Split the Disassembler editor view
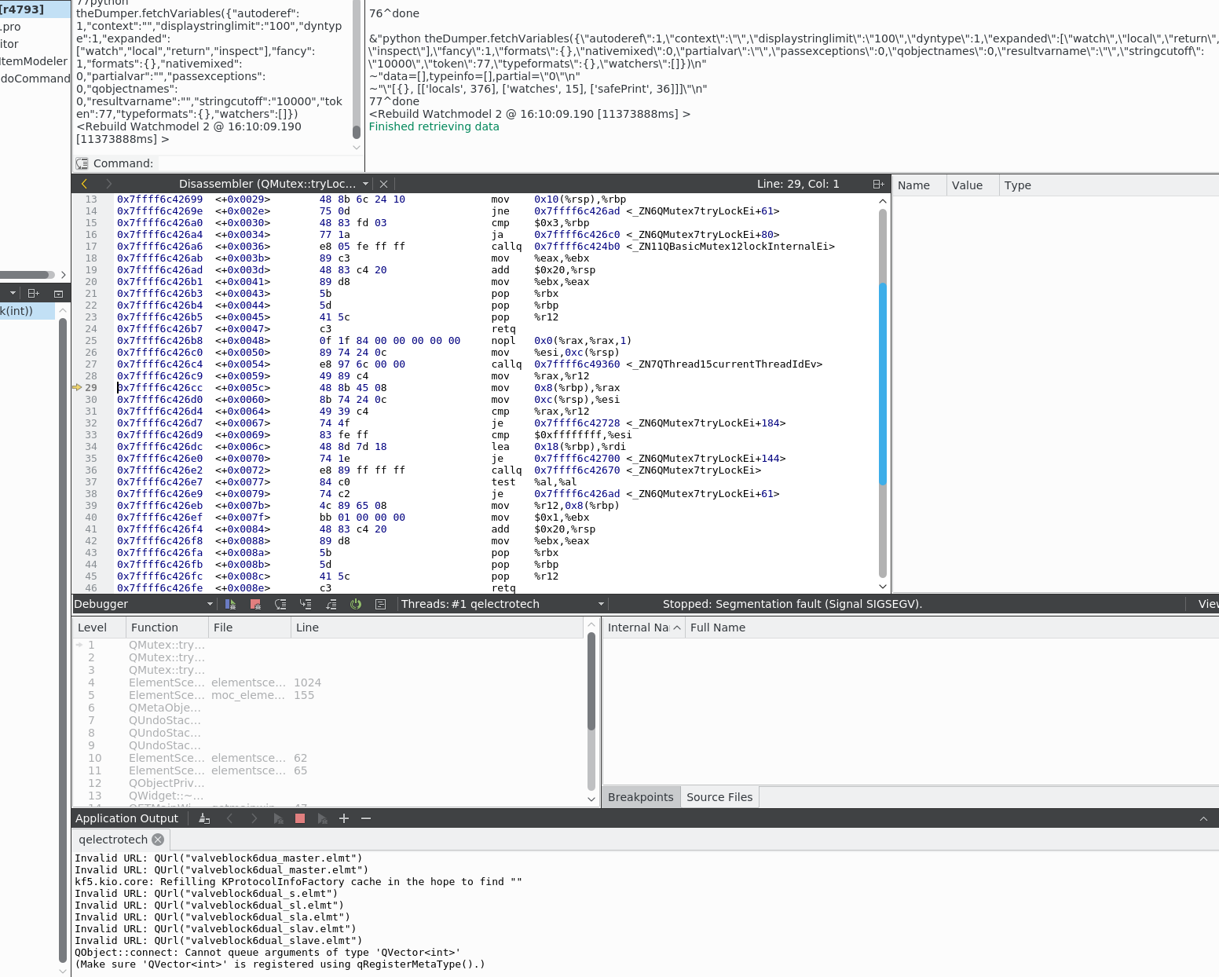The image size is (1219, 977). point(878,184)
